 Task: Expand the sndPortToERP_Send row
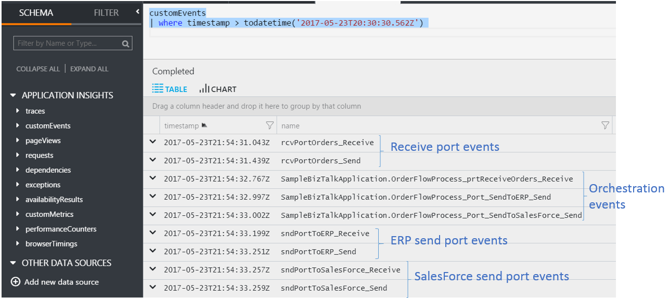152,251
